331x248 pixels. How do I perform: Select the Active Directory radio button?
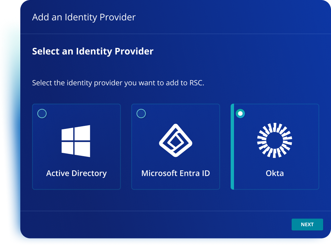coord(42,114)
